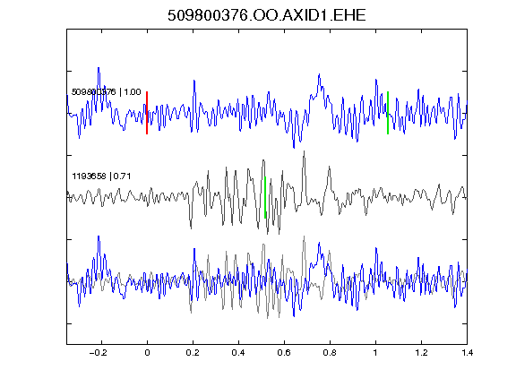The height and width of the screenshot is (387, 516).
Task: Click the green marker on the top blue trace
Action: [388, 113]
